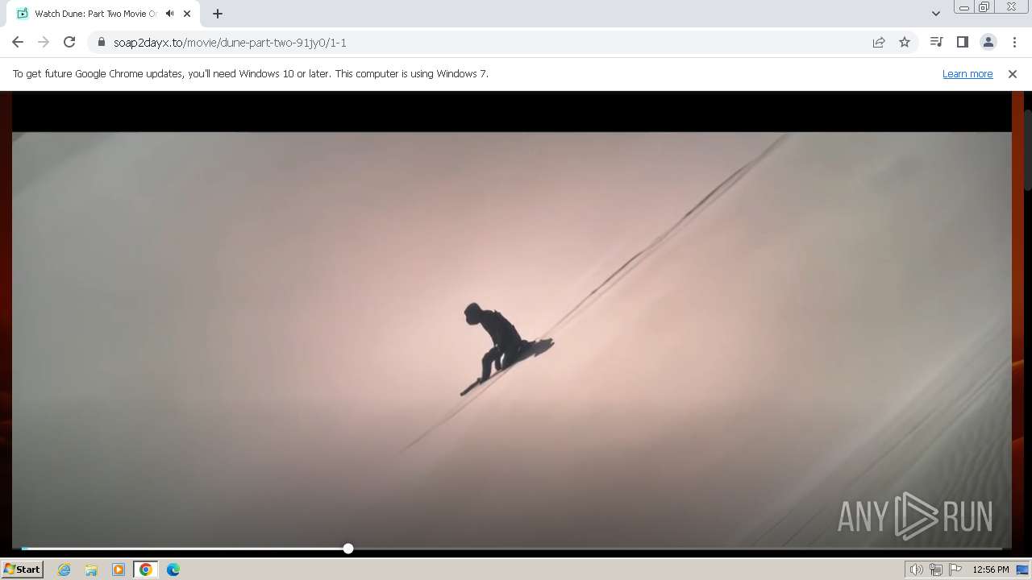Close the Watch Dune: Part Two tab
Viewport: 1032px width, 580px height.
[187, 14]
